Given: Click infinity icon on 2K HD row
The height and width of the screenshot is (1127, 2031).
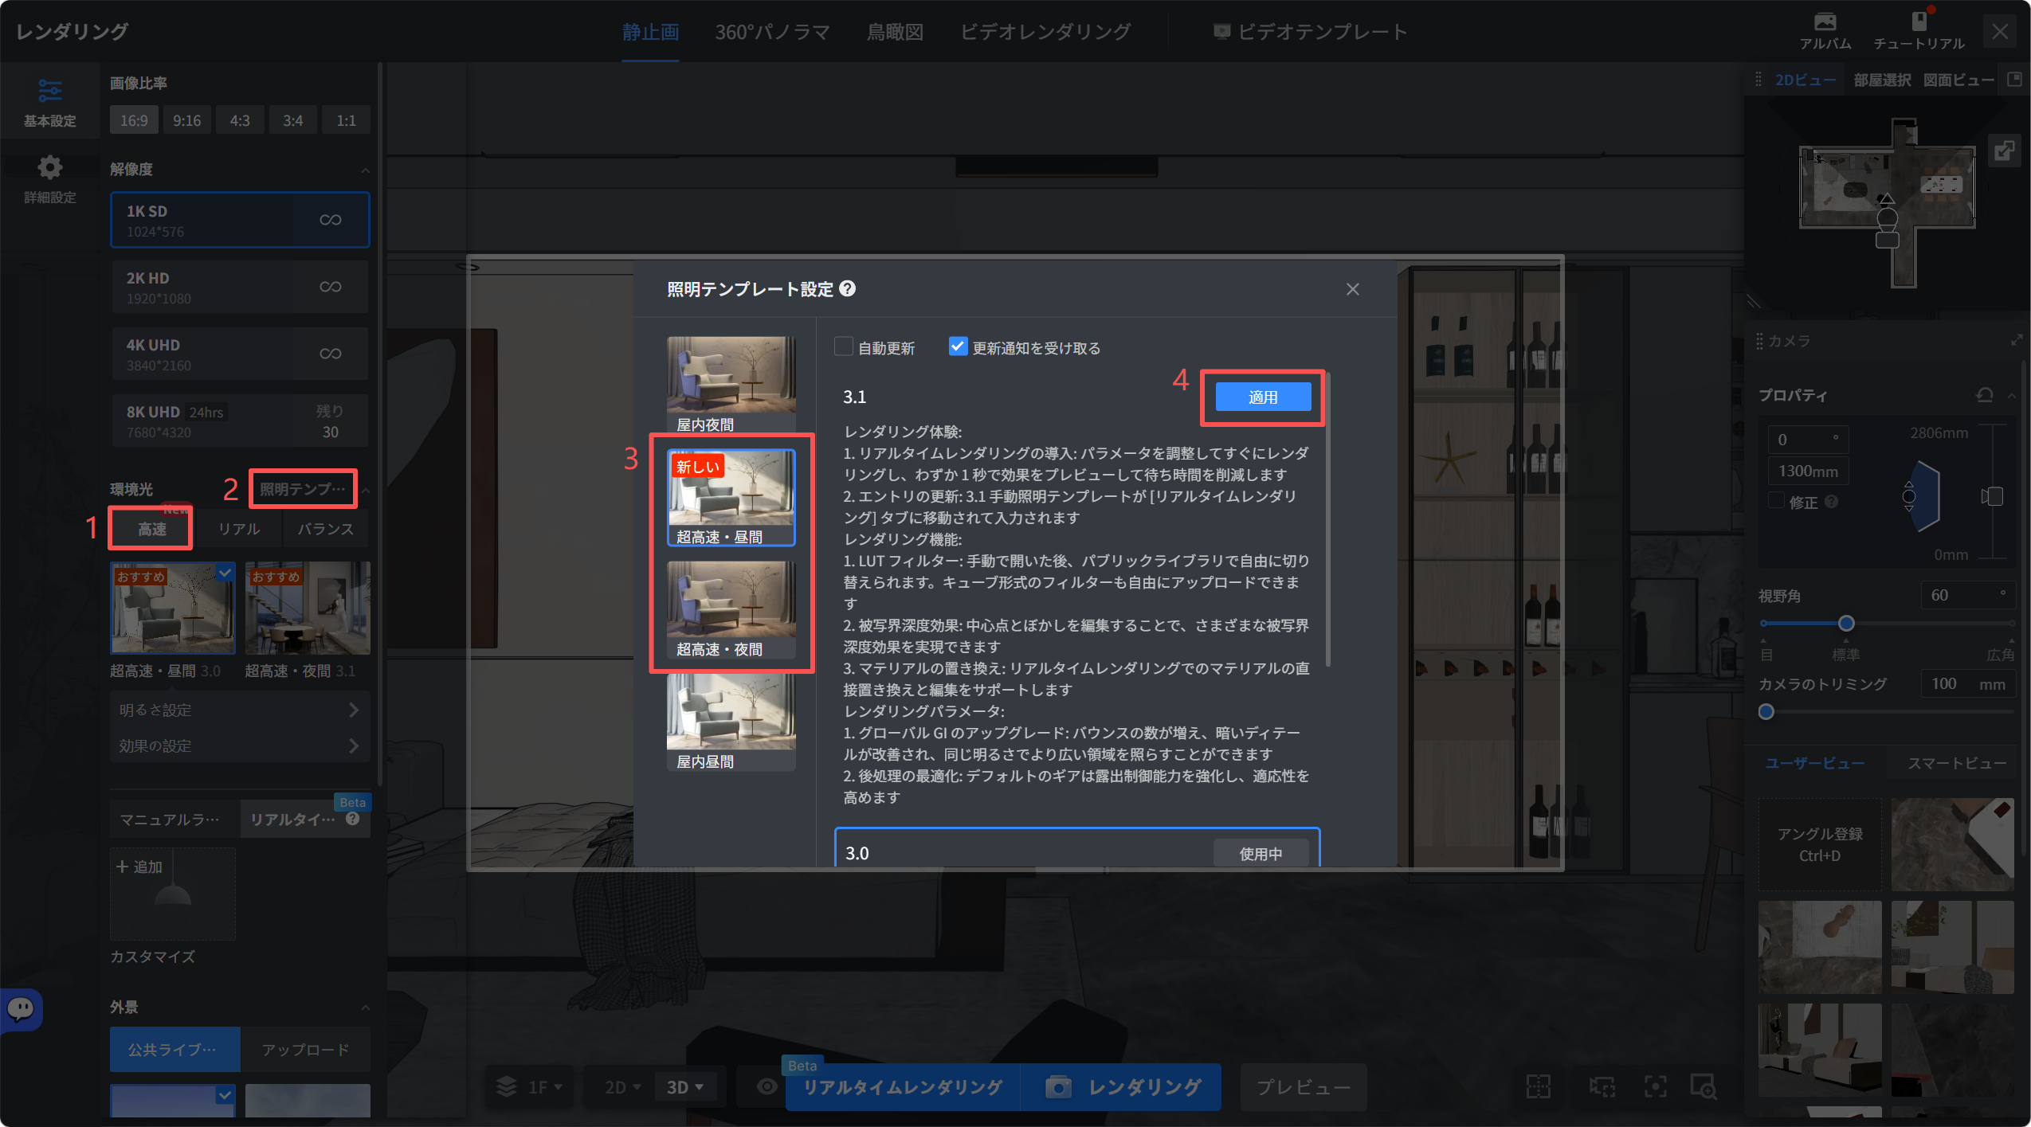Looking at the screenshot, I should point(330,287).
